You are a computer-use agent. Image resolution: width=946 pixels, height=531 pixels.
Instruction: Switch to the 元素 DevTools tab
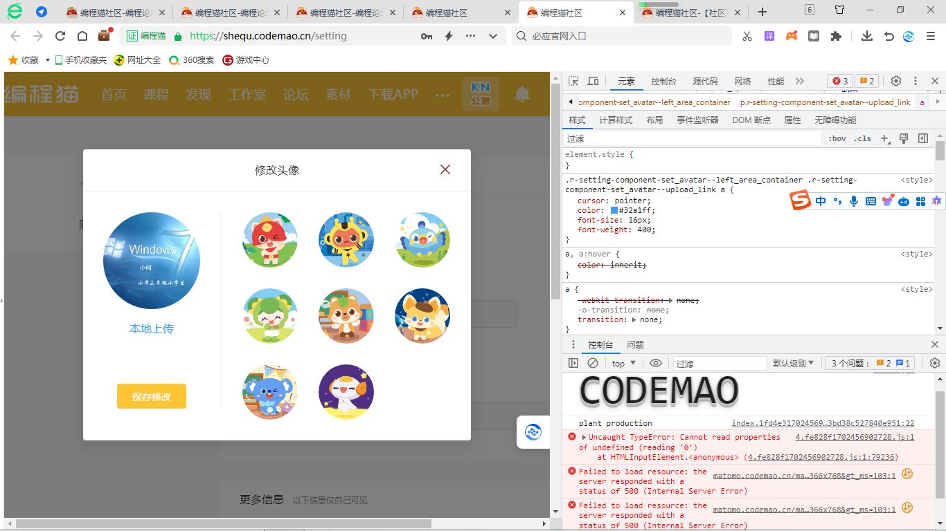(x=626, y=81)
